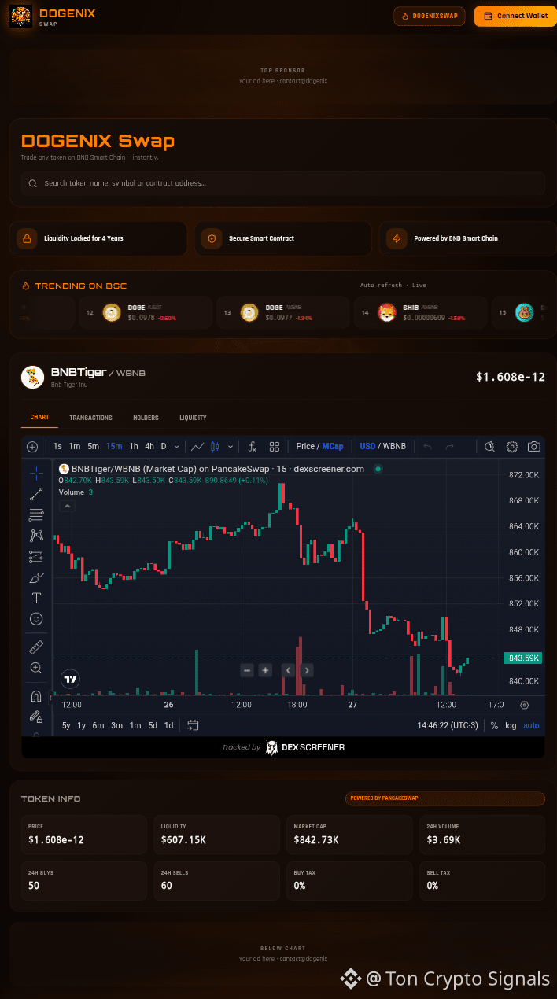Toggle the magnet snap mode

[x=36, y=696]
